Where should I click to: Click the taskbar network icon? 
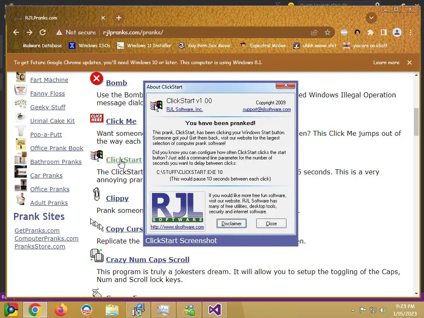[x=373, y=310]
